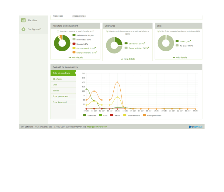Click the gpisoftware logo in footer
Viewport: 224px width, 192px height.
click(x=195, y=127)
